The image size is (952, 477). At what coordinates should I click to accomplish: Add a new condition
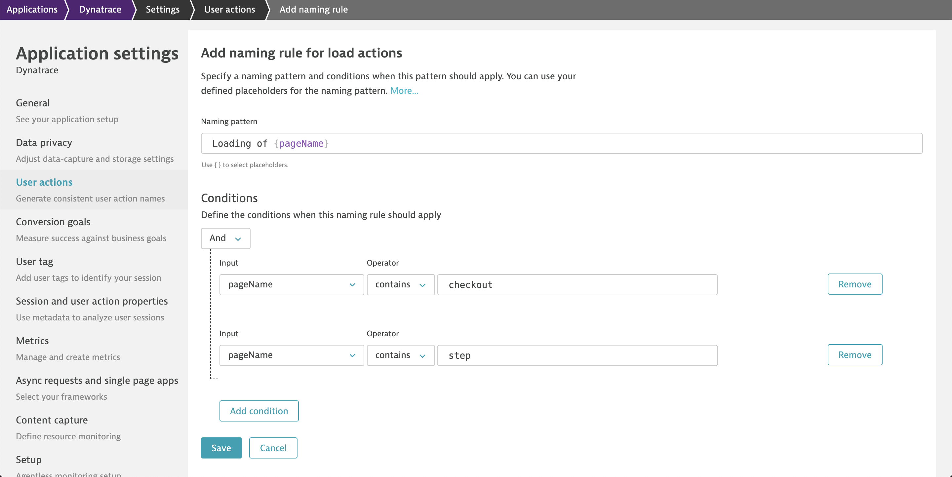tap(259, 411)
